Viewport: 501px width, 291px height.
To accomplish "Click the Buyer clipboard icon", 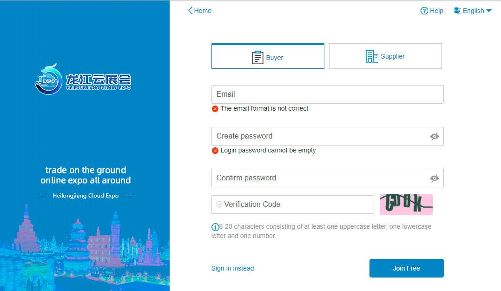I will click(x=257, y=58).
